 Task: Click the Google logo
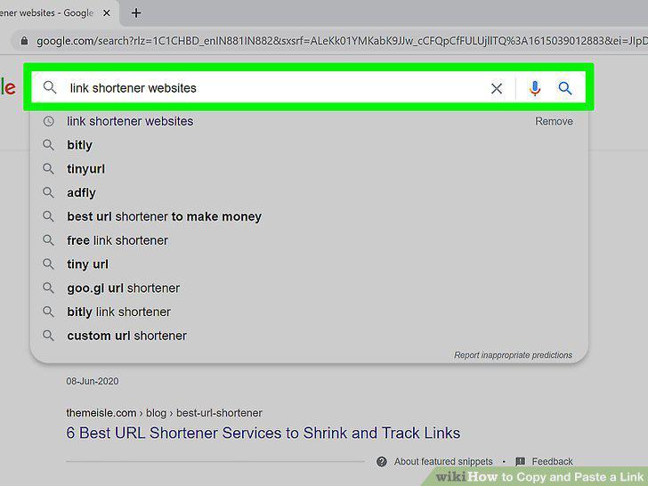pyautogui.click(x=8, y=87)
